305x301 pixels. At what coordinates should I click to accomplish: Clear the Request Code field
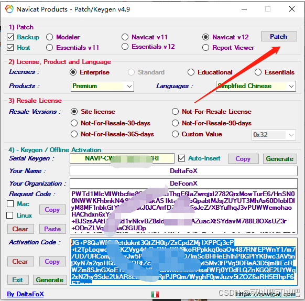click(20, 229)
